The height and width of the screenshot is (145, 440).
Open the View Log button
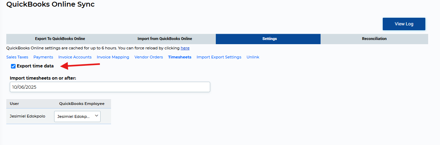coord(404,24)
